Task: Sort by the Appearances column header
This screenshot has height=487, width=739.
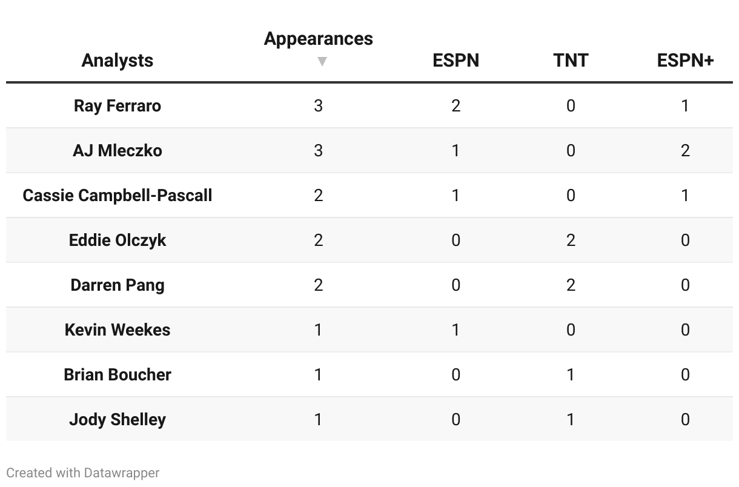Action: (318, 39)
